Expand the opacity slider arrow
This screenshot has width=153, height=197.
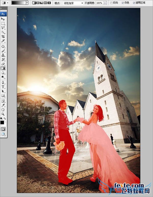105,3
